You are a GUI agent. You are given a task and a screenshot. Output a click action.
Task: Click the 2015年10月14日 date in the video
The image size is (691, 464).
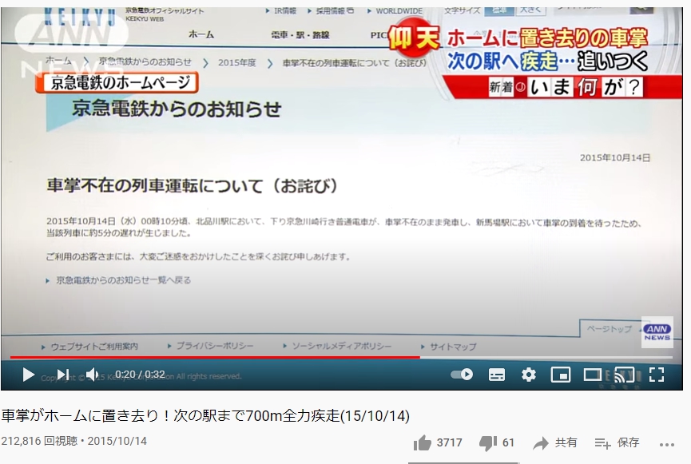tap(615, 158)
